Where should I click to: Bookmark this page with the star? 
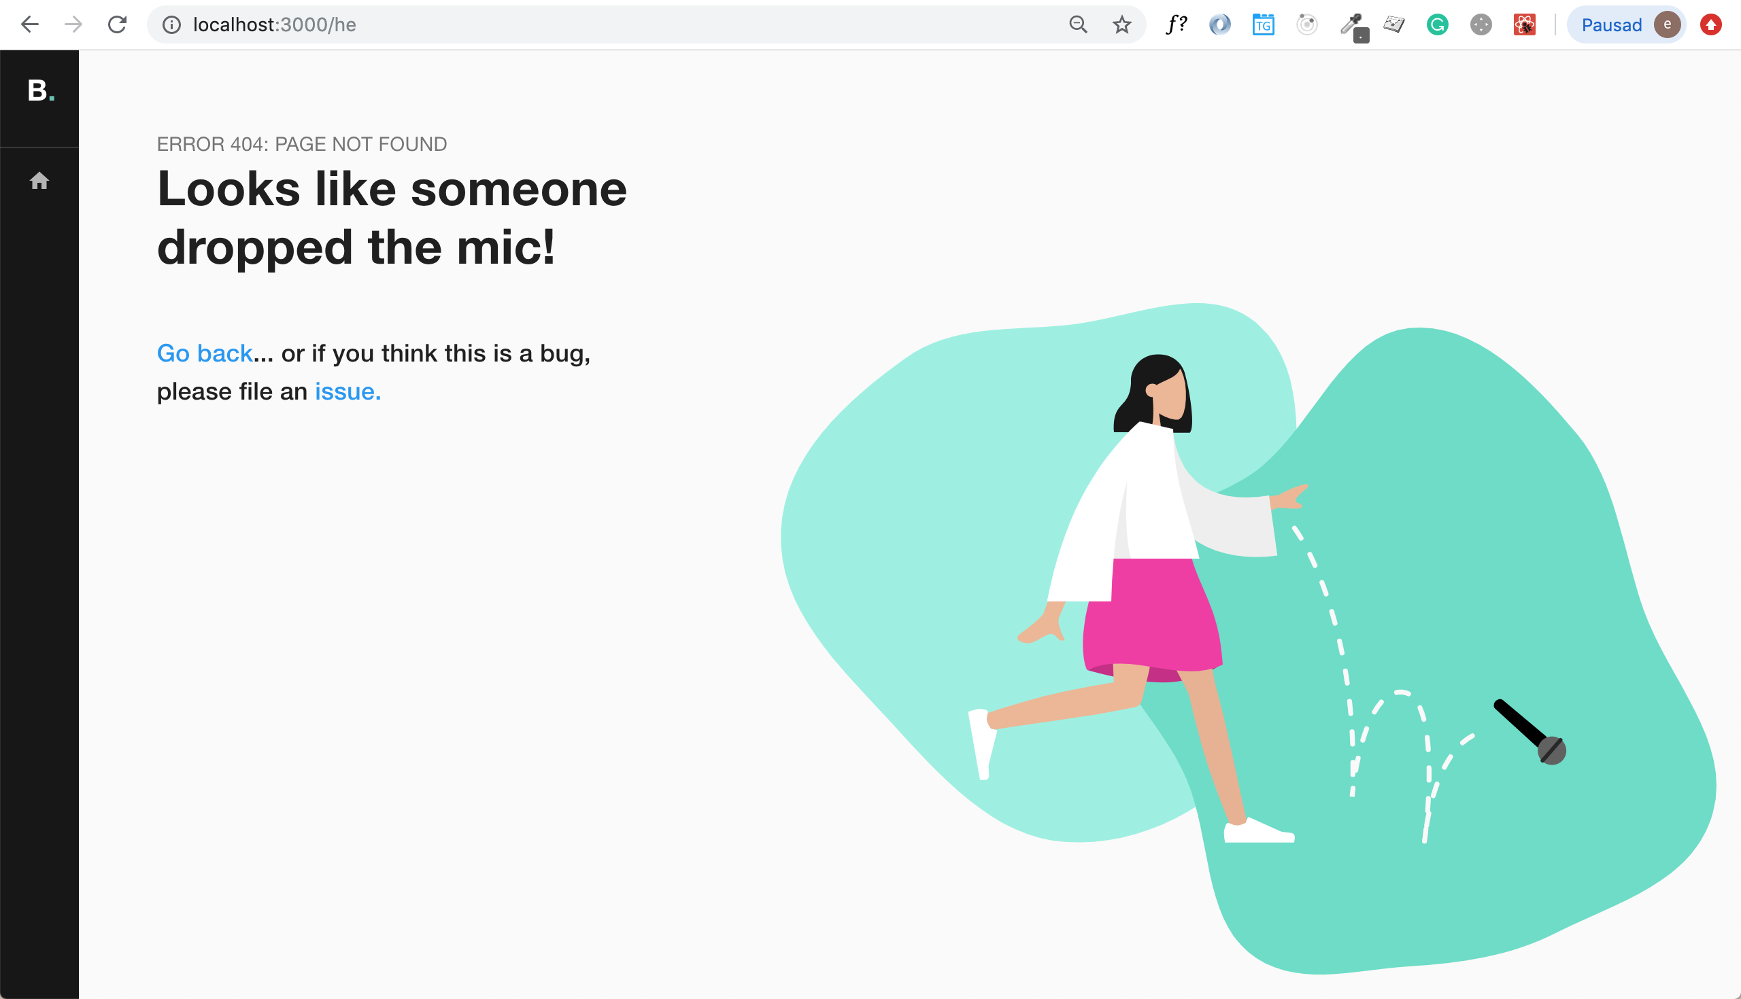tap(1121, 24)
